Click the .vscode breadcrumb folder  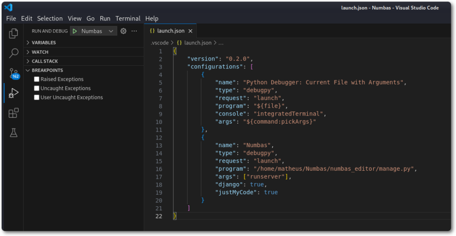pyautogui.click(x=159, y=43)
